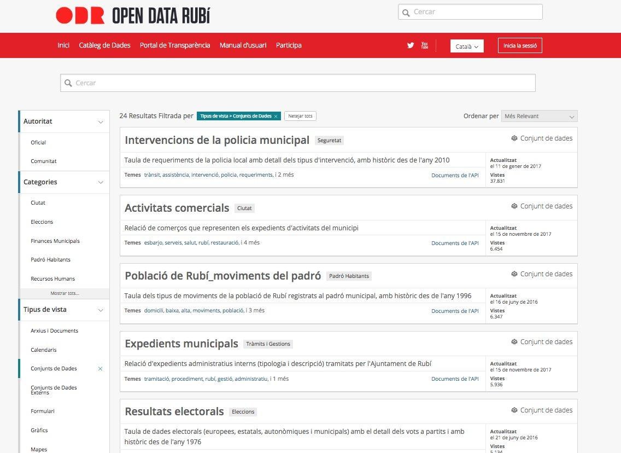The image size is (621, 453).
Task: Filter by Comunitat authority
Action: [x=44, y=161]
